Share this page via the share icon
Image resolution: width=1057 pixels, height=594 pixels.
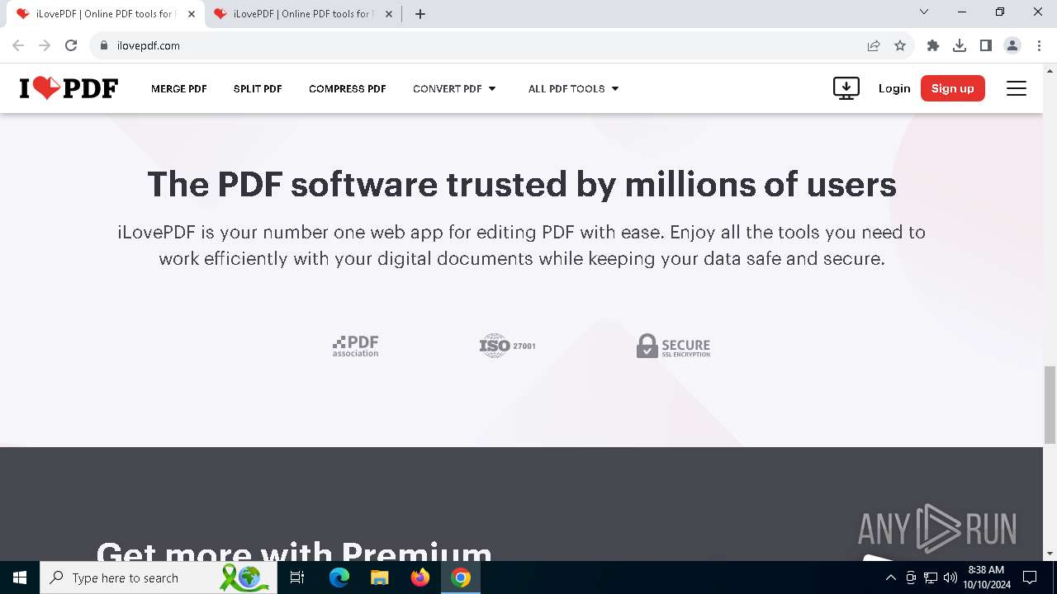[x=874, y=45]
